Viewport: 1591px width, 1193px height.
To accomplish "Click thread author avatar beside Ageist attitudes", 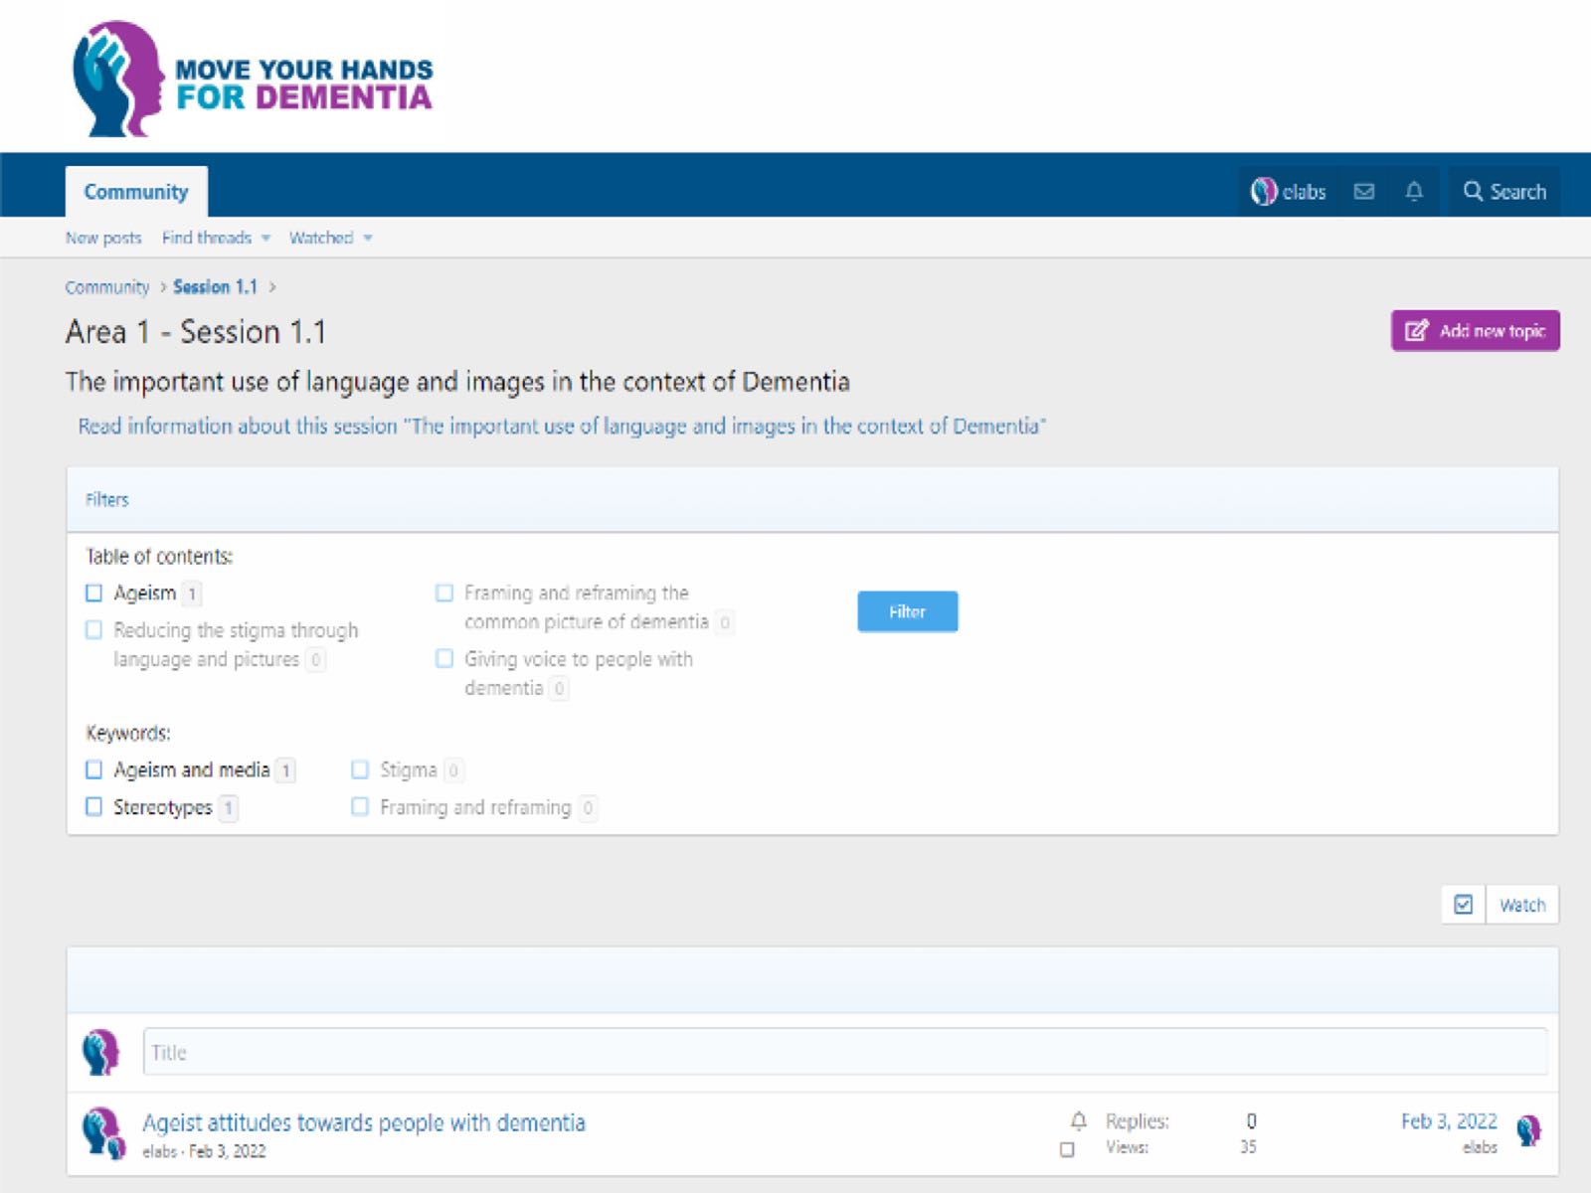I will [x=101, y=1133].
